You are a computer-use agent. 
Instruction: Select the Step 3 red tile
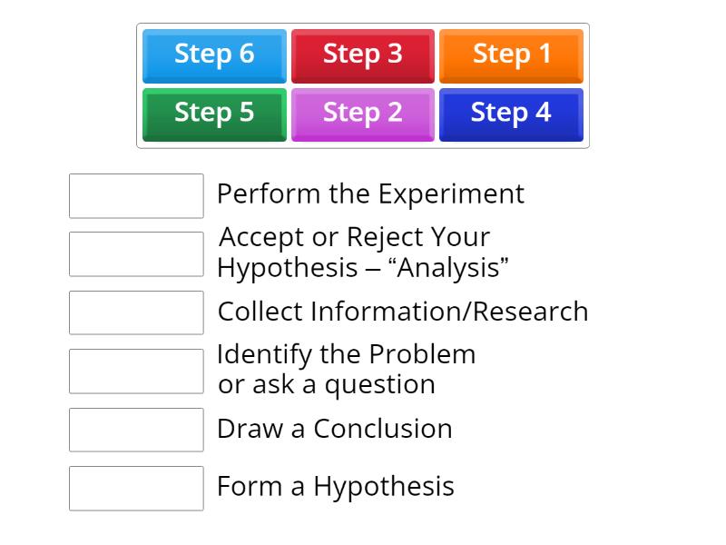(363, 54)
